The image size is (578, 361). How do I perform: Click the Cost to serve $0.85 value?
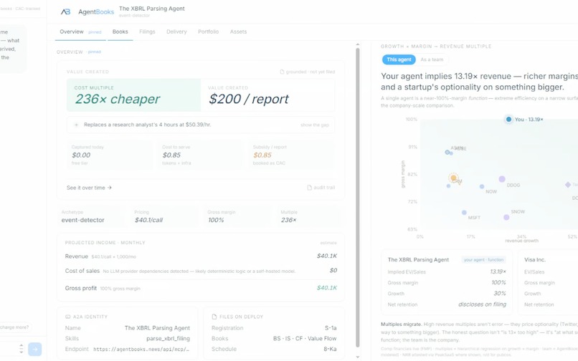[x=171, y=155]
